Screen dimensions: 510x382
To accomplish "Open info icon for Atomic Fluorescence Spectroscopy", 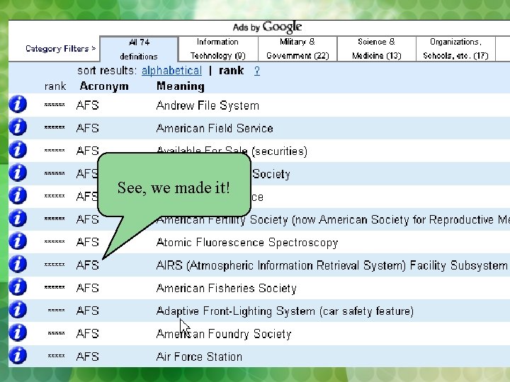I will (x=18, y=241).
